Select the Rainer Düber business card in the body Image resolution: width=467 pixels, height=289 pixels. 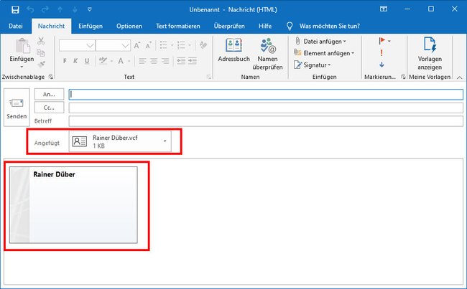[x=73, y=205]
